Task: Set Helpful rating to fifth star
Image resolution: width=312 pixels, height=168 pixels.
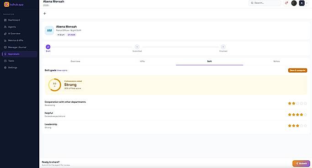Action: 306,115
